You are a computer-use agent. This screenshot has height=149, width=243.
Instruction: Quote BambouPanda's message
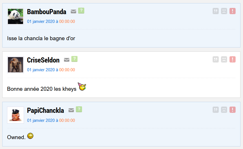coord(216,11)
